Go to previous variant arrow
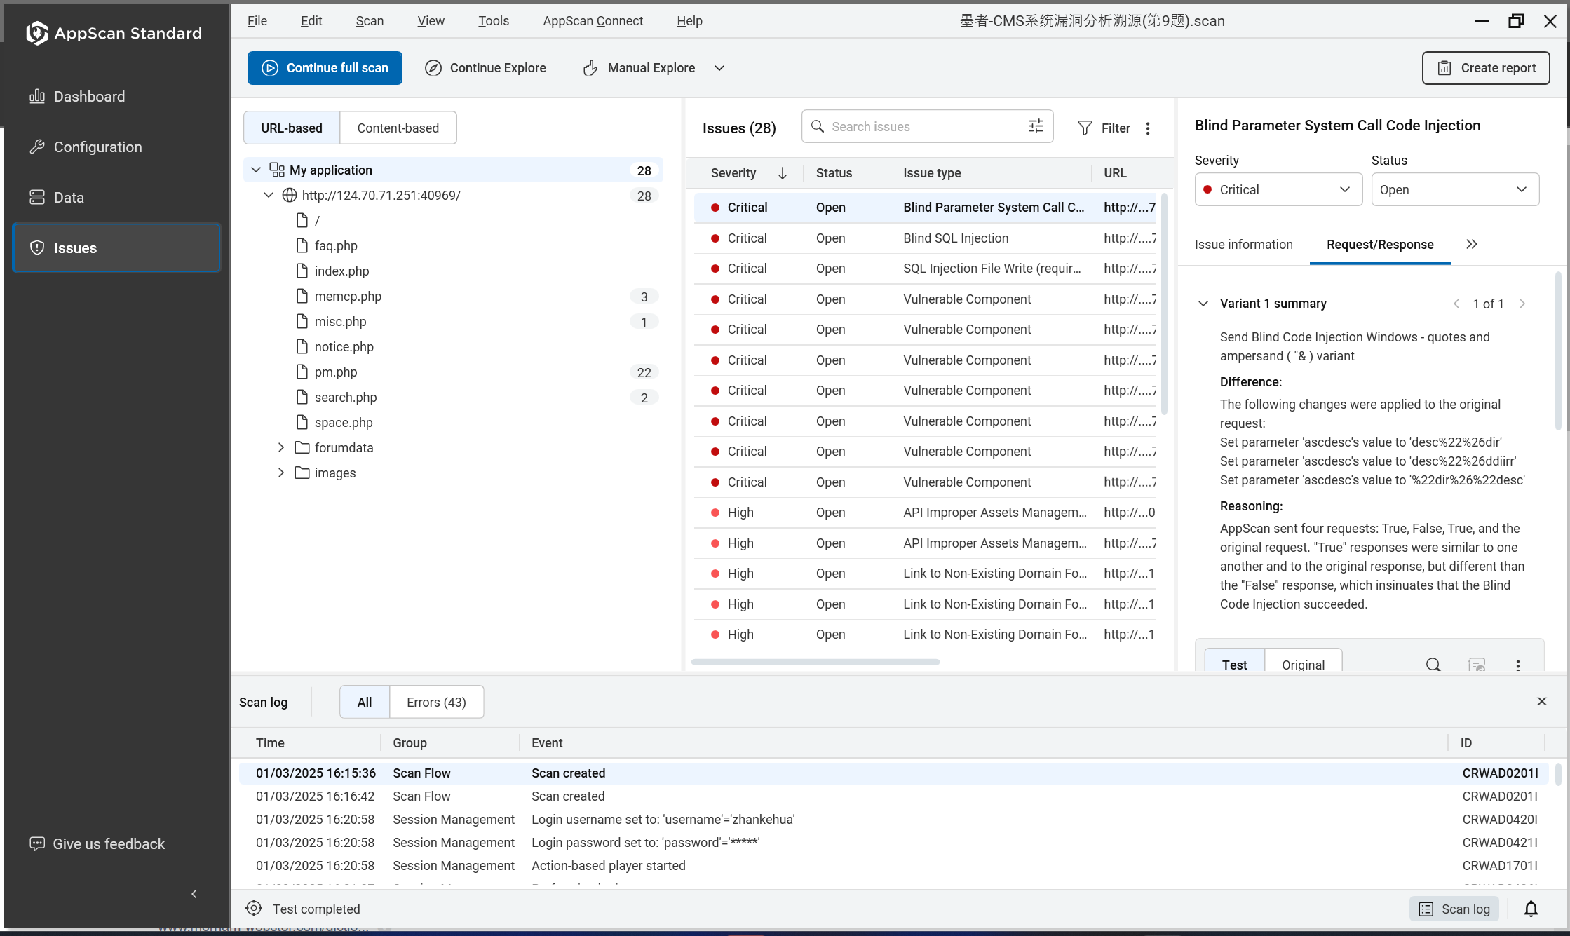 click(x=1456, y=304)
